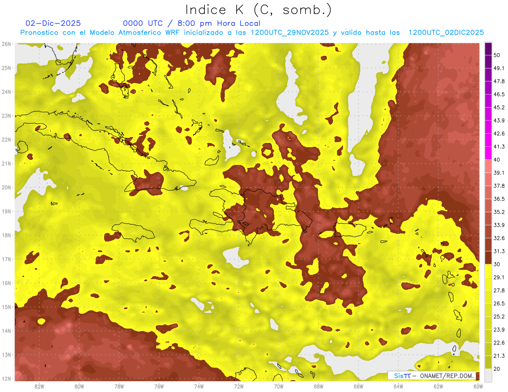The image size is (508, 392).
Task: Click the latitude axis label "24N"
Action: 6,92
